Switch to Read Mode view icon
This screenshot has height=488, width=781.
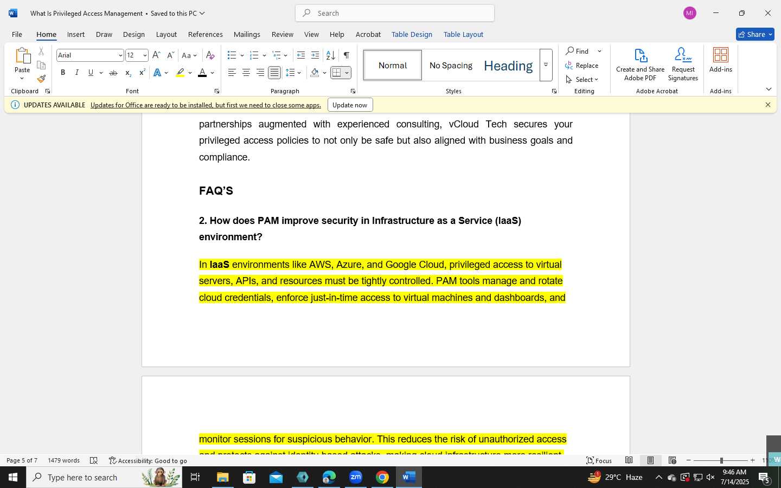coord(629,460)
